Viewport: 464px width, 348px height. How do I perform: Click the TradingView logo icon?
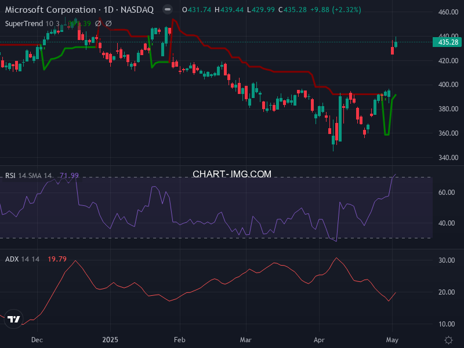pos(13,319)
